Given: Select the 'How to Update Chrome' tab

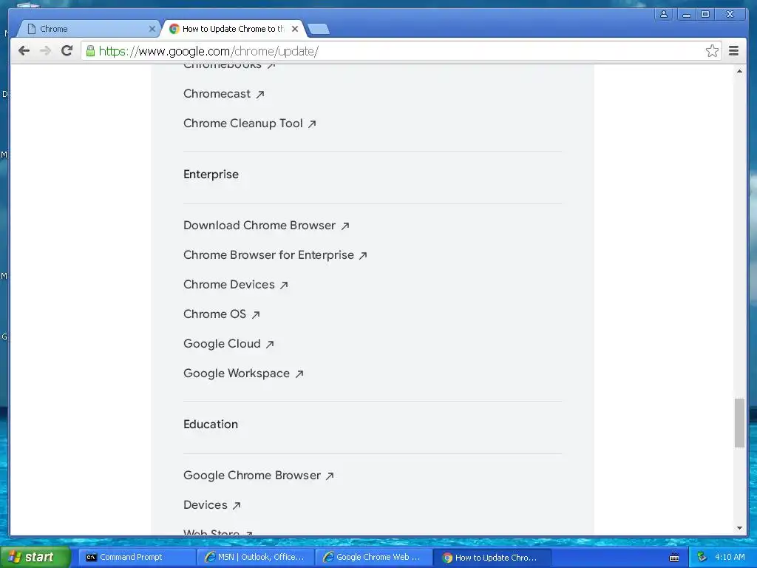Looking at the screenshot, I should [x=234, y=29].
